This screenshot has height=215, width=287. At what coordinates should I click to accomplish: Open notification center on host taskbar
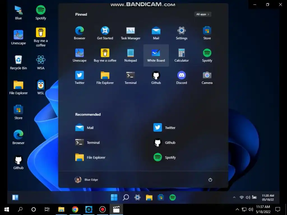pyautogui.click(x=278, y=209)
